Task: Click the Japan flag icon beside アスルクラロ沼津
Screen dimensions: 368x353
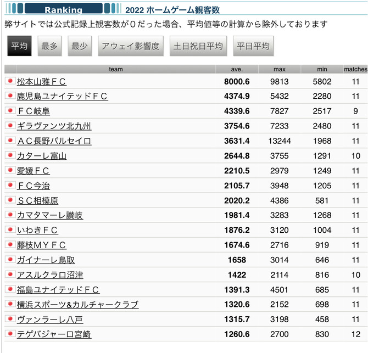Action: 10,274
